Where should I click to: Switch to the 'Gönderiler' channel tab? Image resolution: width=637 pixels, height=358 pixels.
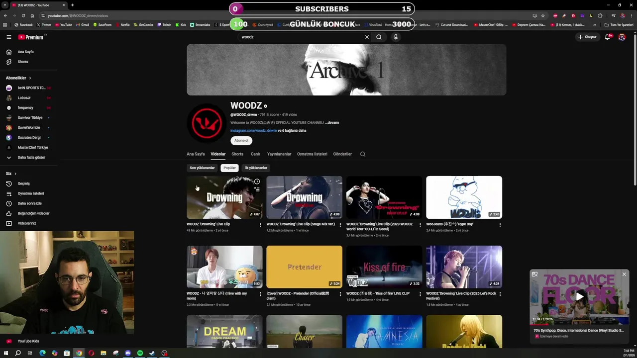[342, 154]
